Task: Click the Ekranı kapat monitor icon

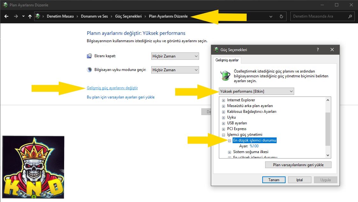Action: point(89,56)
